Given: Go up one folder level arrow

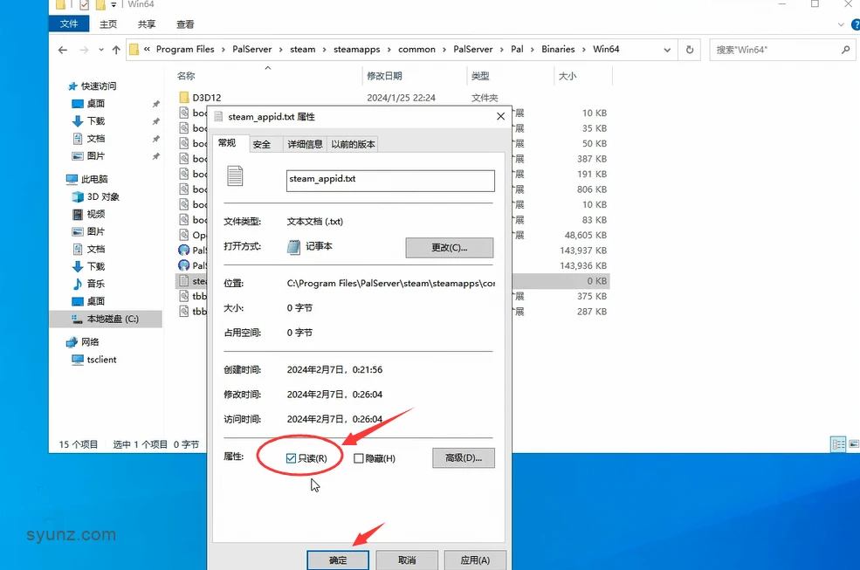Looking at the screenshot, I should coord(116,50).
